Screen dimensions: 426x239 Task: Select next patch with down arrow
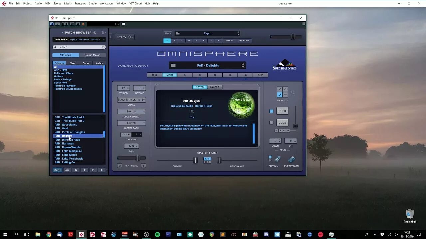click(76, 170)
